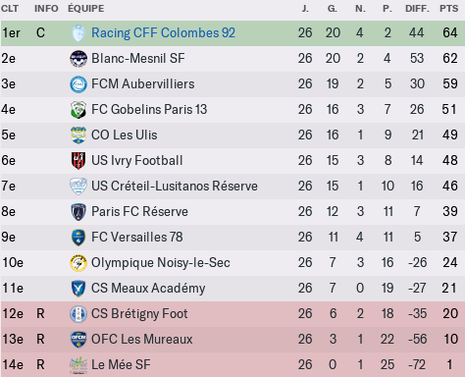Viewport: 465px width, 377px height.
Task: Click the ÉQUIPE column header
Action: pyautogui.click(x=86, y=8)
